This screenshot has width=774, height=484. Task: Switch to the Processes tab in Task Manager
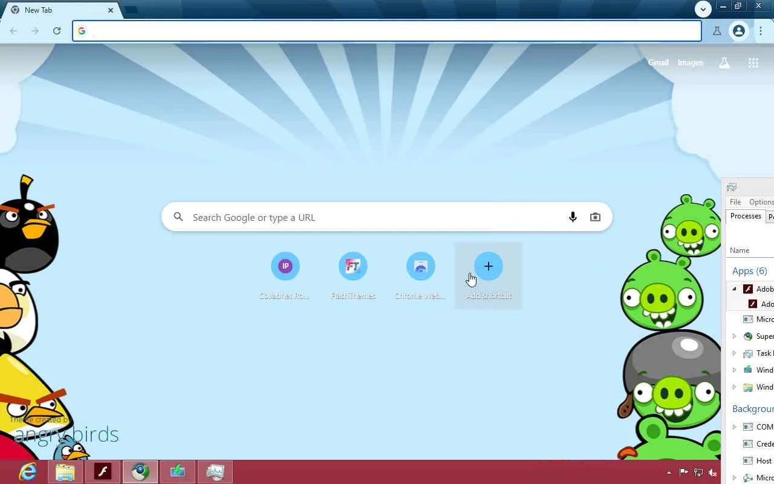point(746,216)
